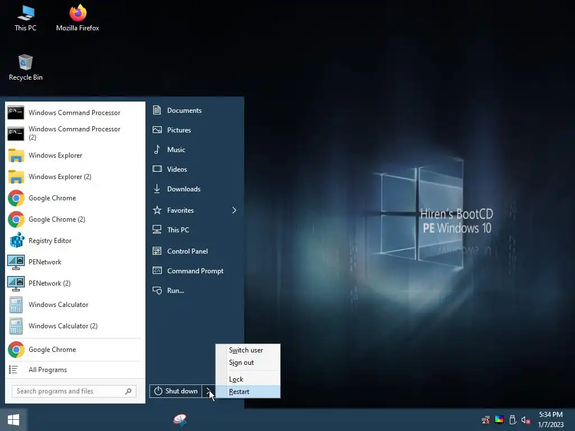The width and height of the screenshot is (575, 431).
Task: Open Windows Calculator
Action: (75, 304)
